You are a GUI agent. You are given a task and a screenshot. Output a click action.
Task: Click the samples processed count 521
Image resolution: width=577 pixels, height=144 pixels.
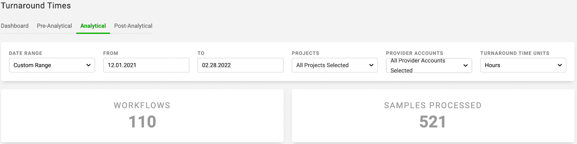[x=433, y=122]
